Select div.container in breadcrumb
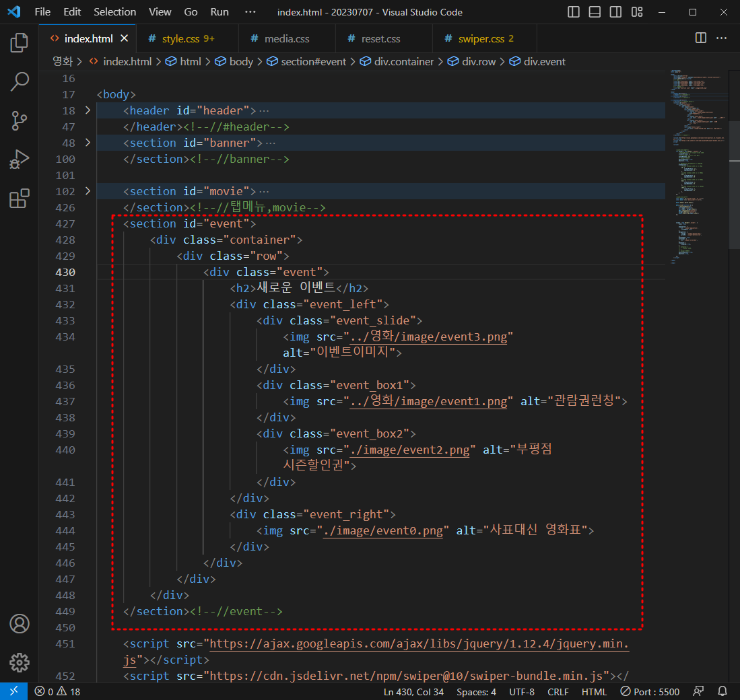Image resolution: width=740 pixels, height=700 pixels. (x=397, y=62)
